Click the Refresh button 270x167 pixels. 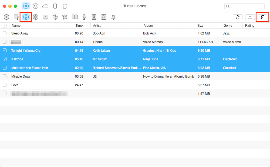click(x=238, y=17)
